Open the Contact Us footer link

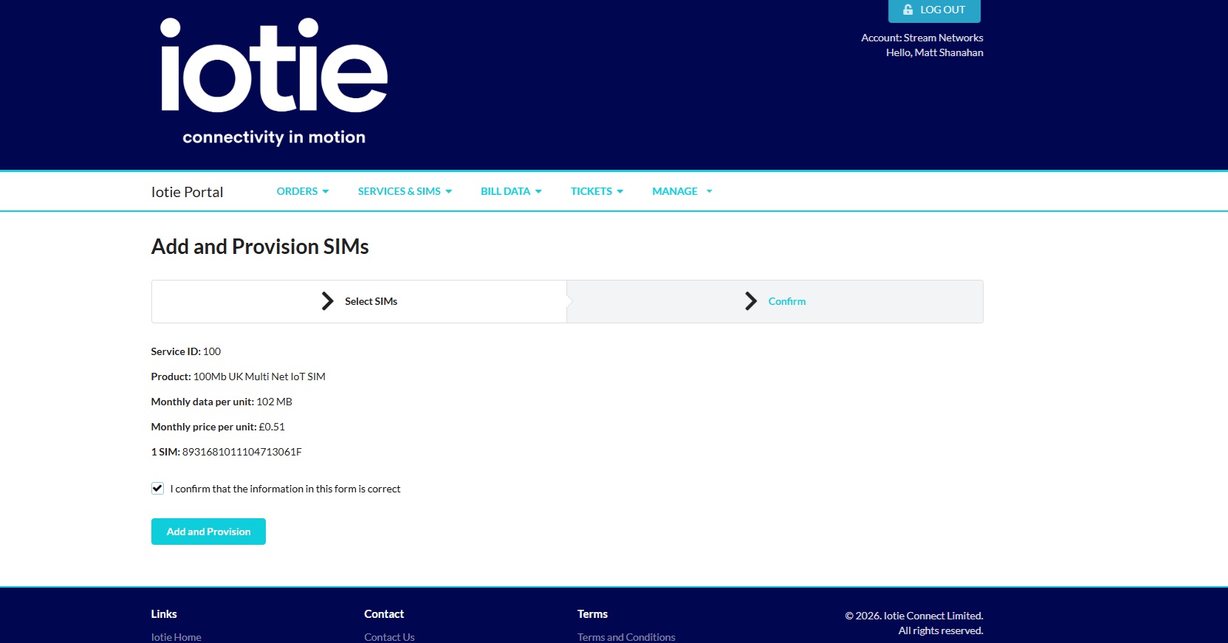point(389,637)
